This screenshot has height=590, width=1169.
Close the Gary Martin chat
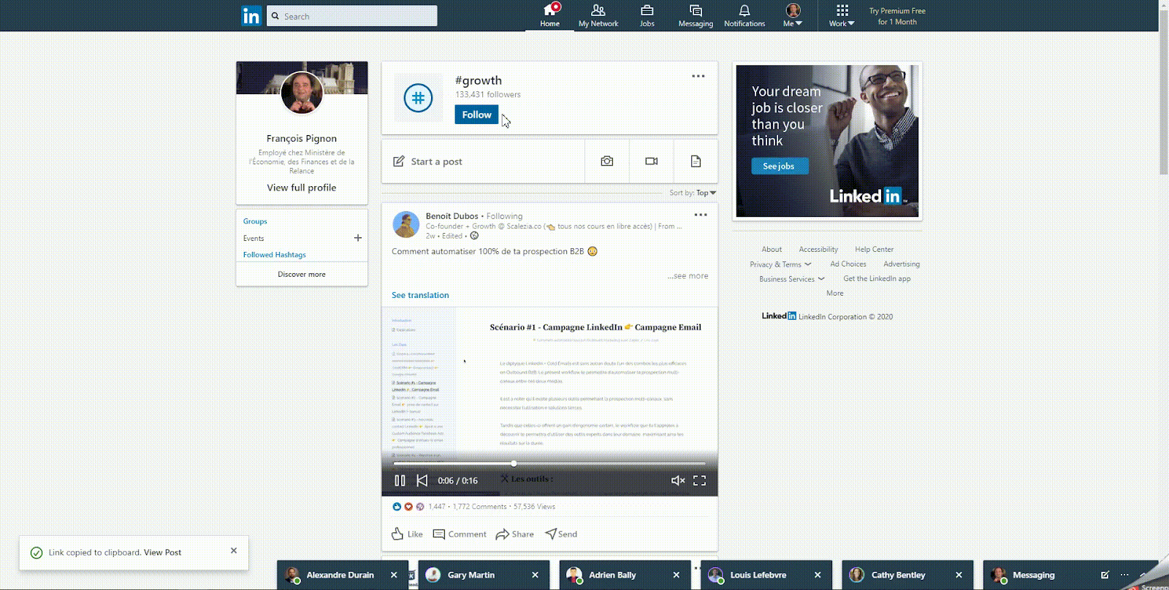536,575
